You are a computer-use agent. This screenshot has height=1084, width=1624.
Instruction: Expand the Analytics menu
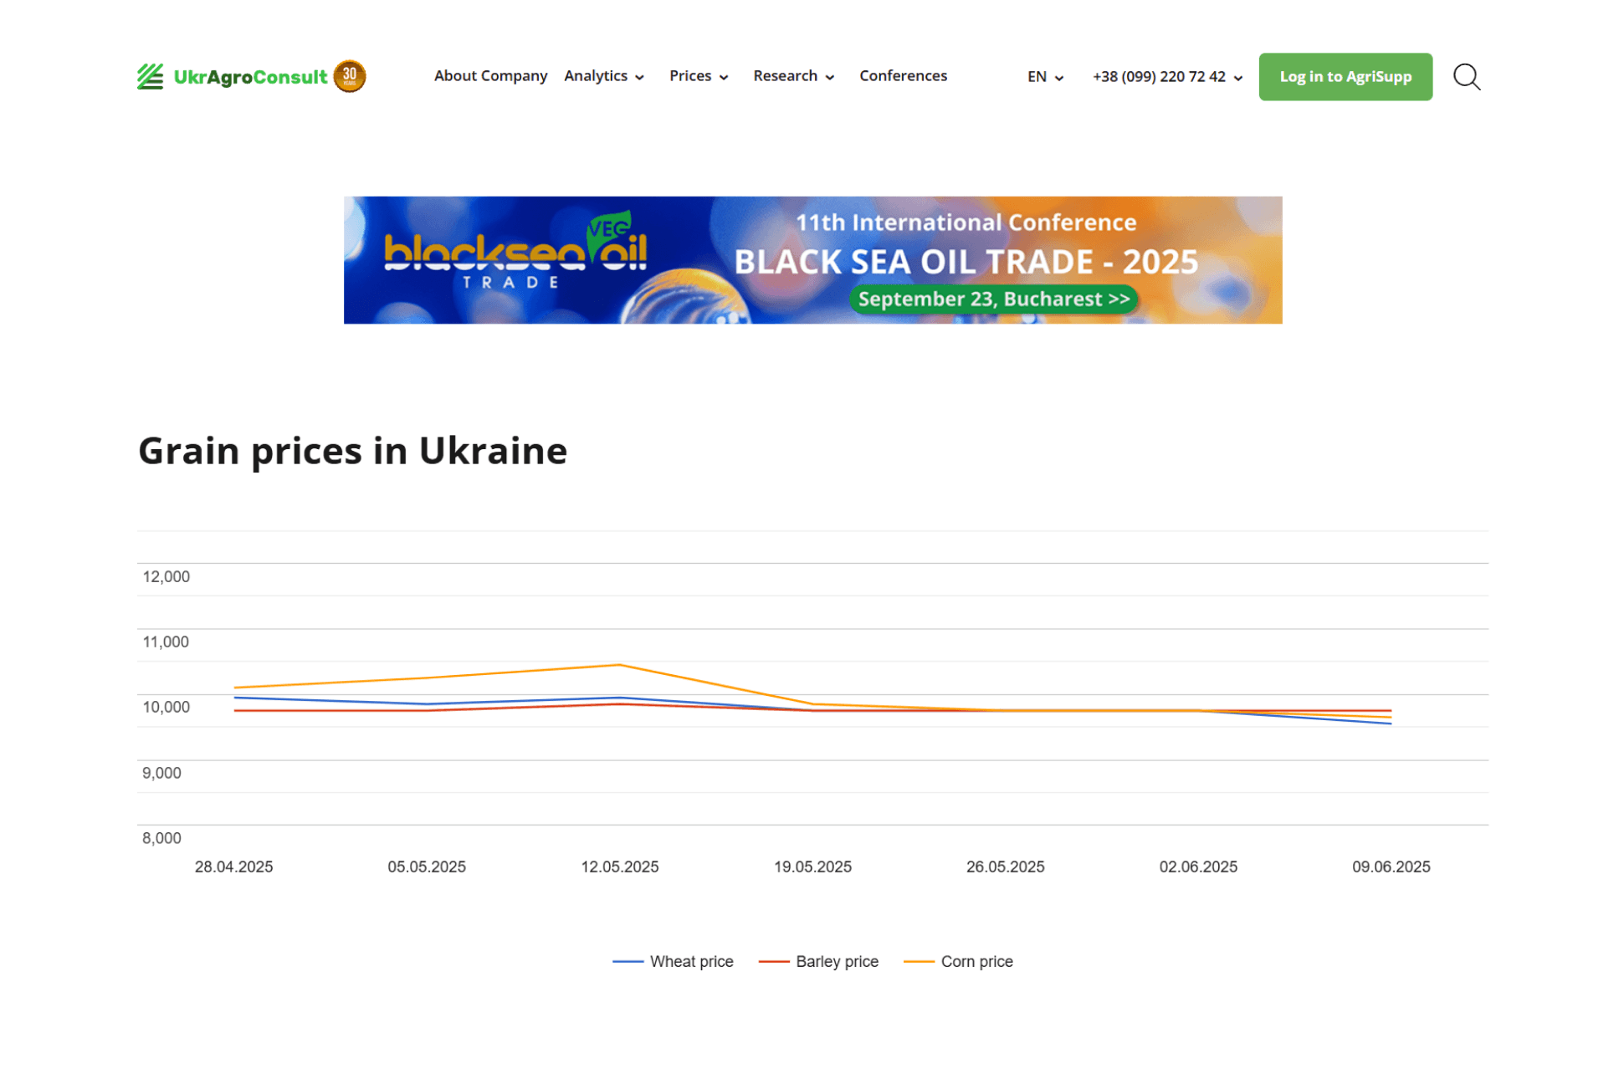tap(604, 76)
